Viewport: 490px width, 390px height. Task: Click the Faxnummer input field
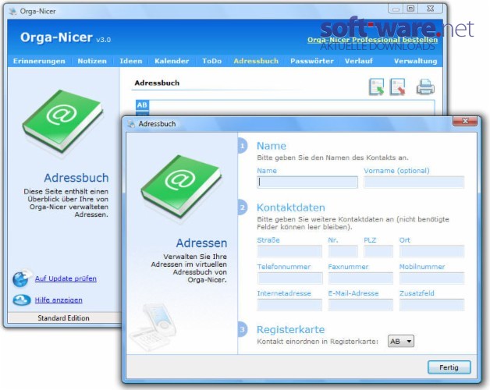click(x=360, y=278)
